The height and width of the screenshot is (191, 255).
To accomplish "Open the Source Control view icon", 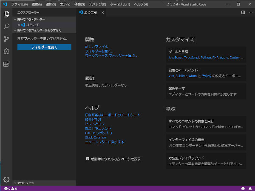I will [x=6, y=39].
